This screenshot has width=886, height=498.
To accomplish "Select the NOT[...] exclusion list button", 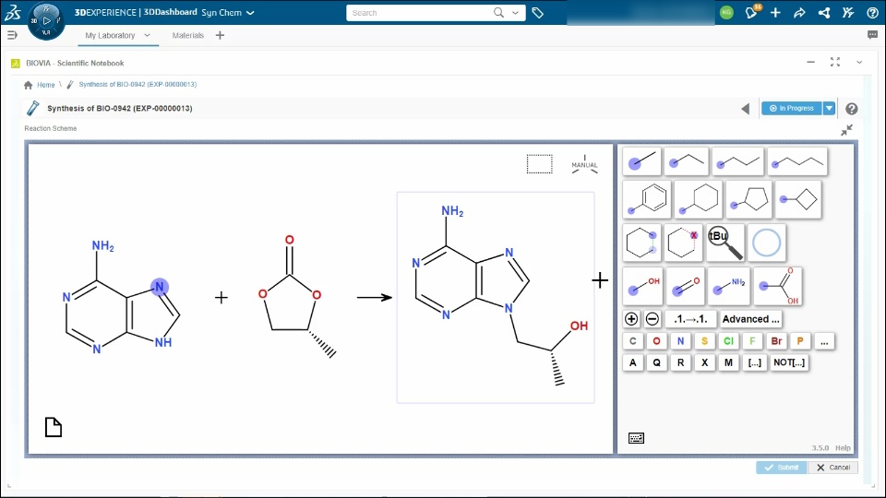I will pyautogui.click(x=789, y=362).
